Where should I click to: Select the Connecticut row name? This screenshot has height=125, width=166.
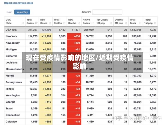pyautogui.click(x=13, y=115)
